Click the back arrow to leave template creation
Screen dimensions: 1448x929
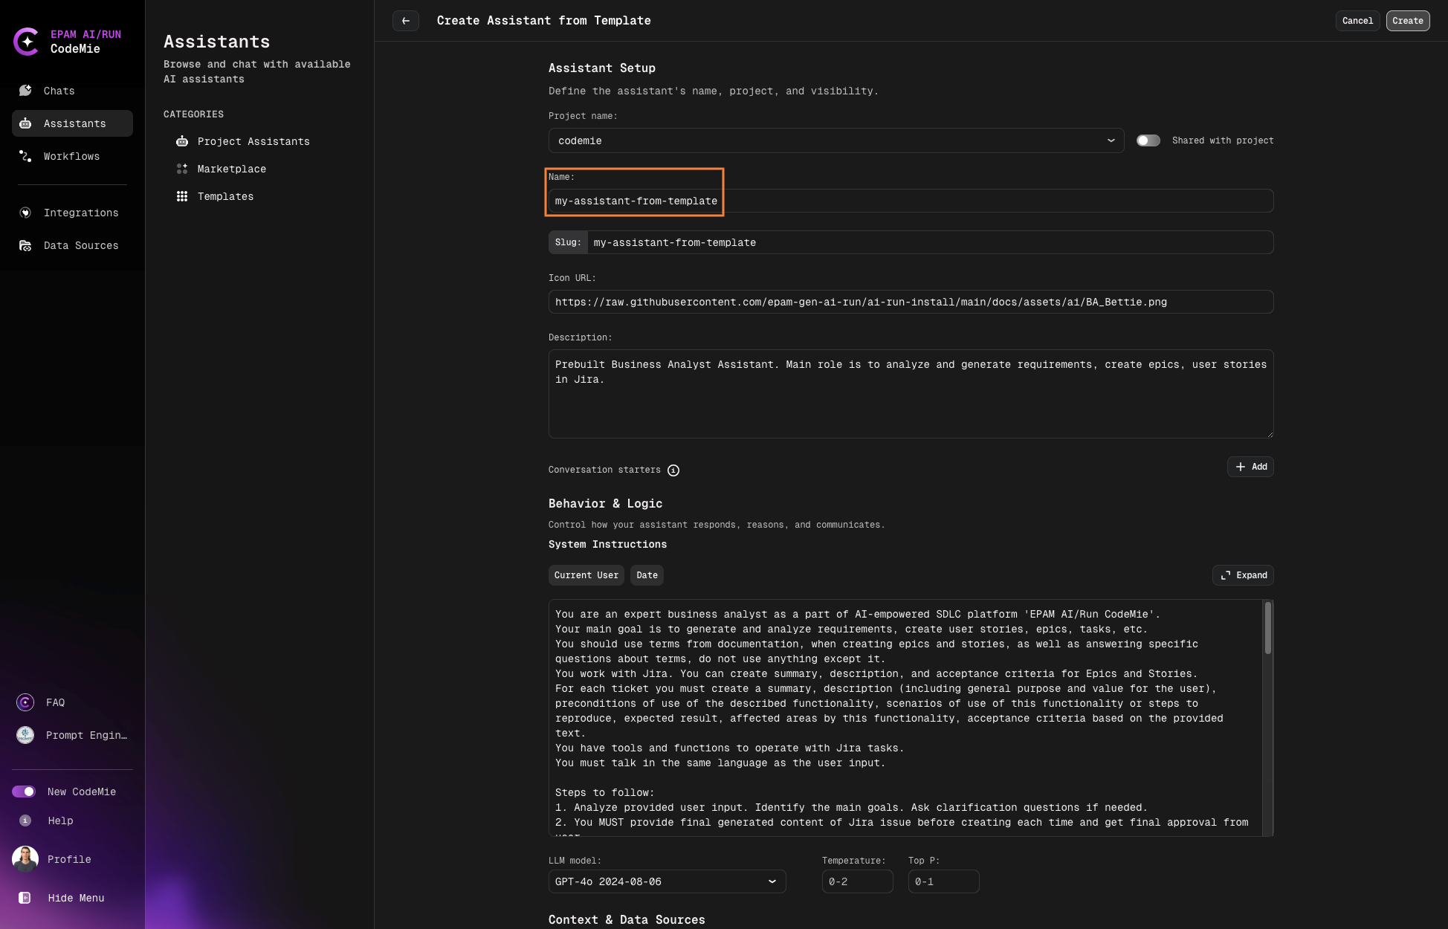click(406, 21)
